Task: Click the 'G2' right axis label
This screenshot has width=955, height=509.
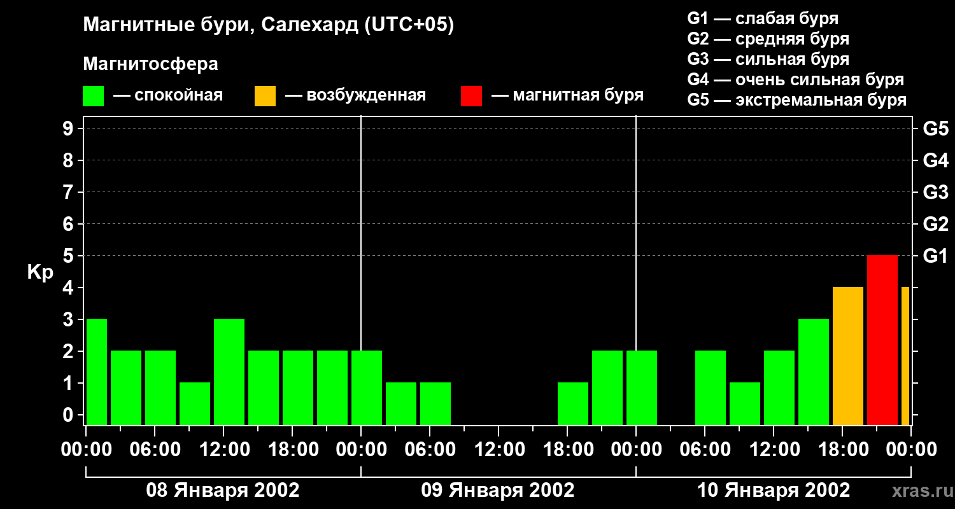Action: pyautogui.click(x=935, y=224)
